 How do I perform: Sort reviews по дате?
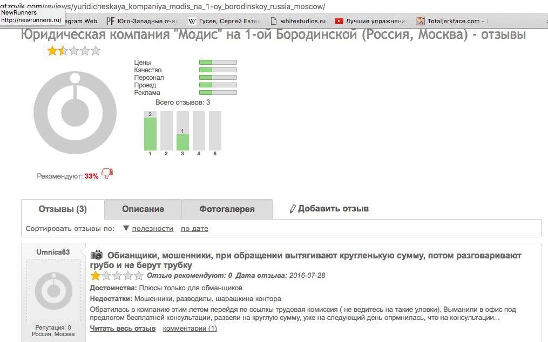coord(194,229)
